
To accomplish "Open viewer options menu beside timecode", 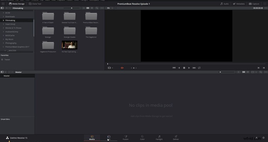I will point(266,8).
